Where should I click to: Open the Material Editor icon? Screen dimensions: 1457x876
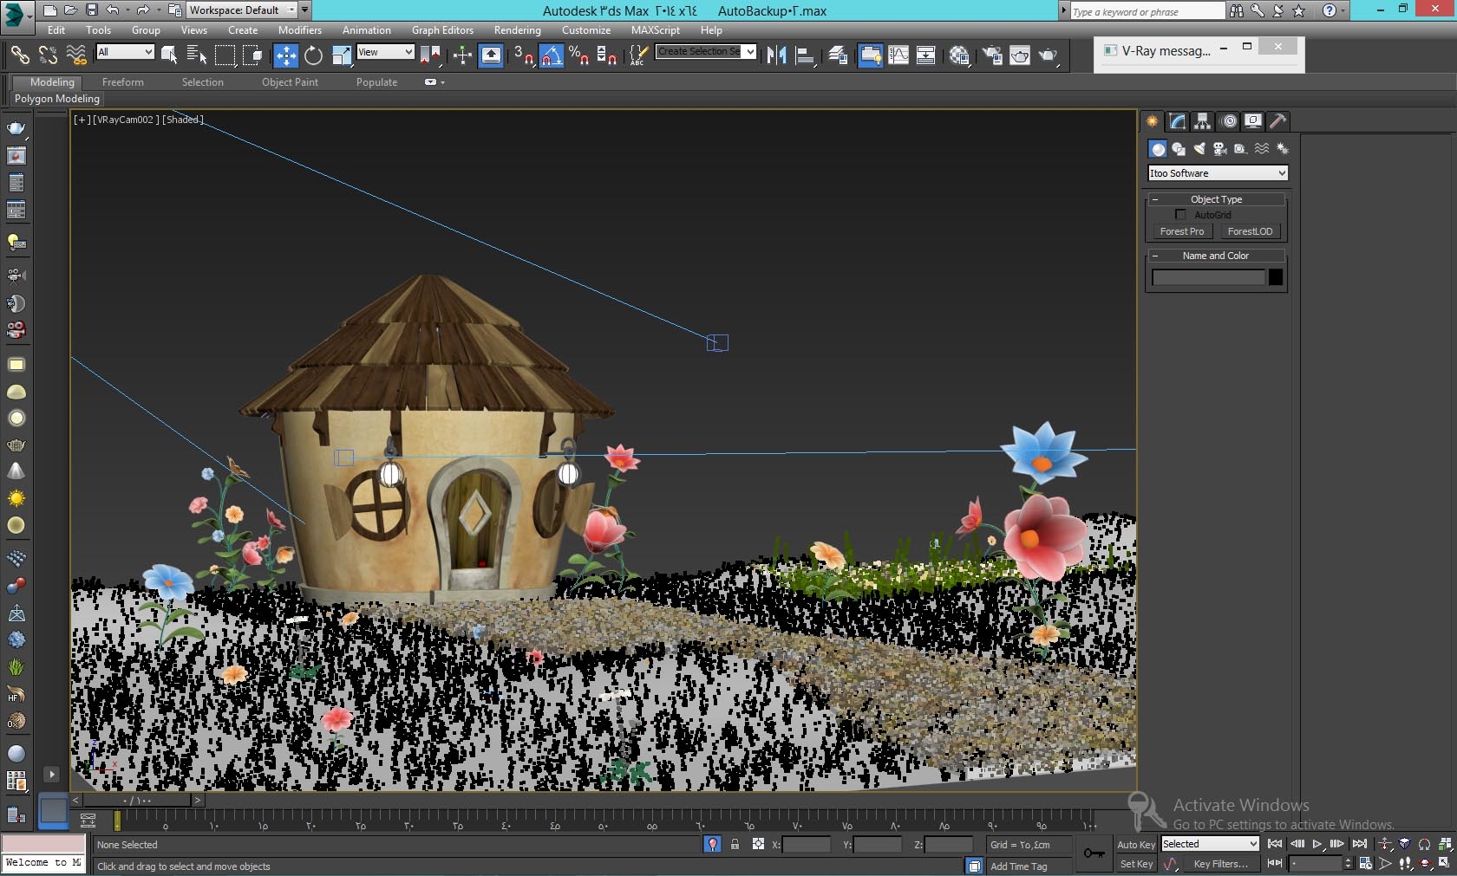coord(959,55)
